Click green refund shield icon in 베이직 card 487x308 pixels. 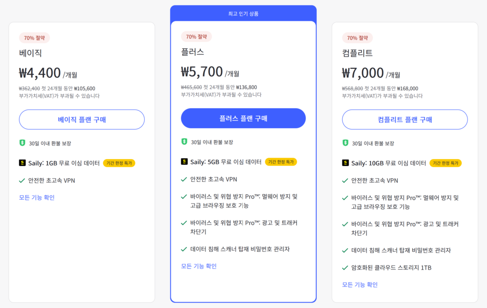[22, 143]
